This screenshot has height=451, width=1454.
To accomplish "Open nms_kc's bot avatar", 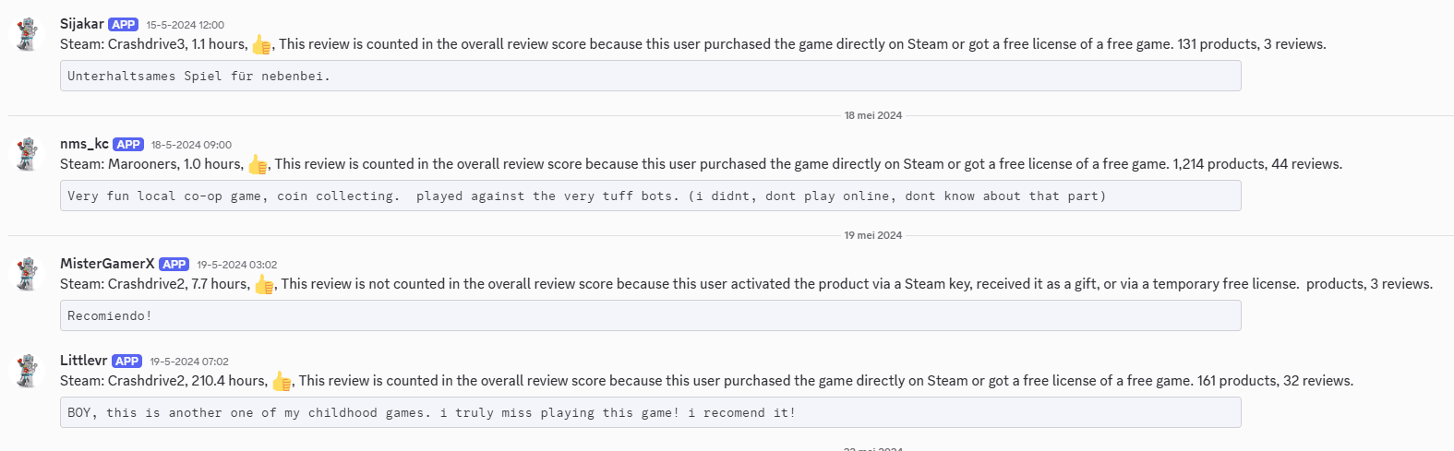I will (x=28, y=154).
